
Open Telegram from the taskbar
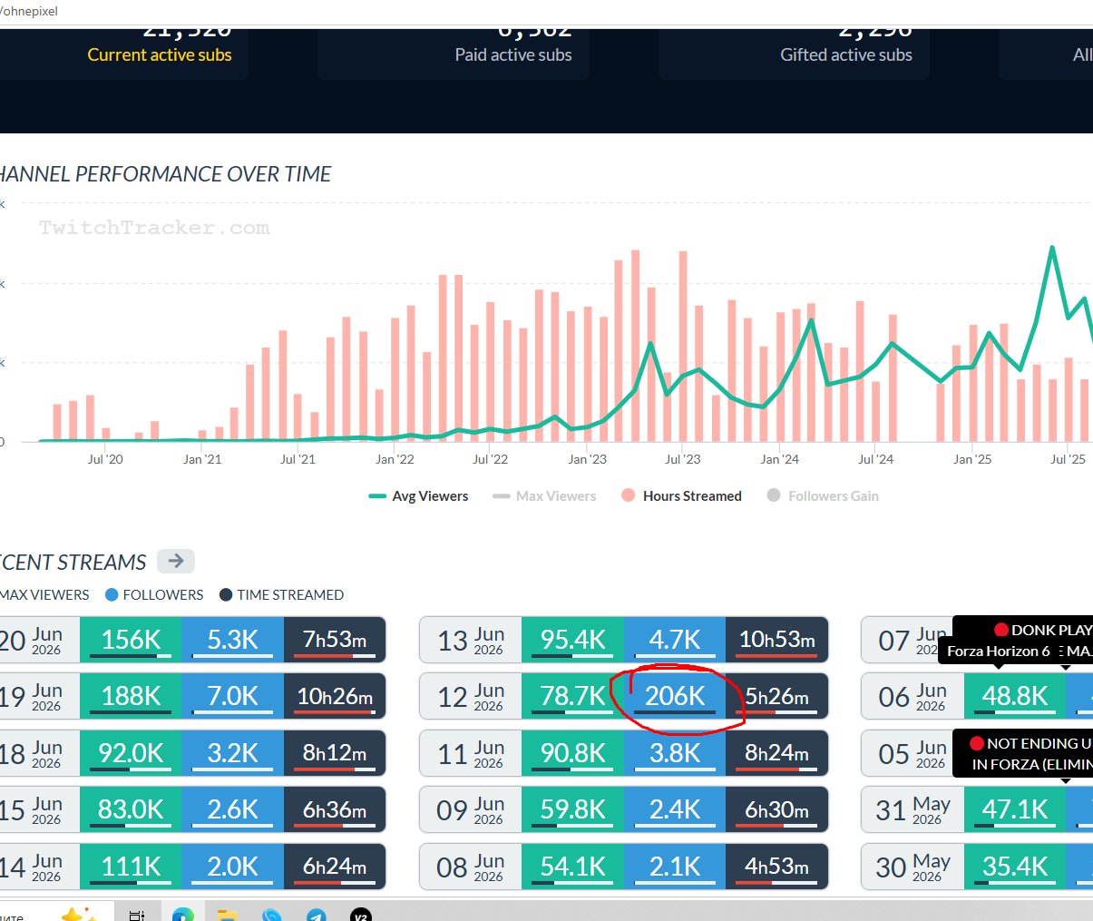(316, 915)
